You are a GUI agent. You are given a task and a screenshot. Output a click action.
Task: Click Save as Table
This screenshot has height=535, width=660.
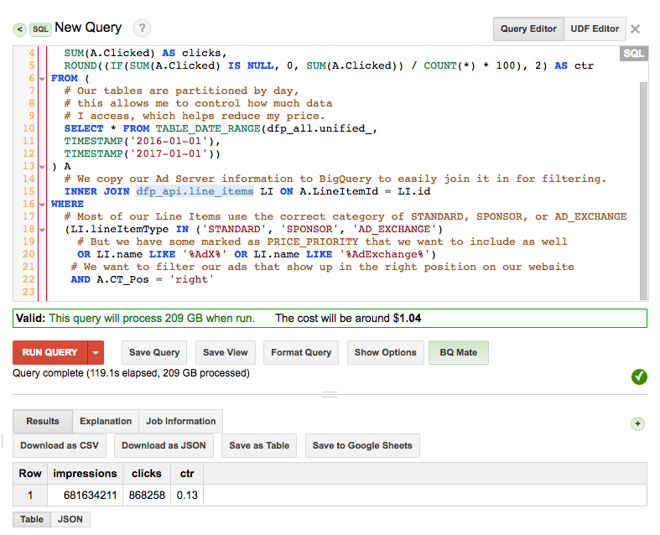(x=259, y=445)
